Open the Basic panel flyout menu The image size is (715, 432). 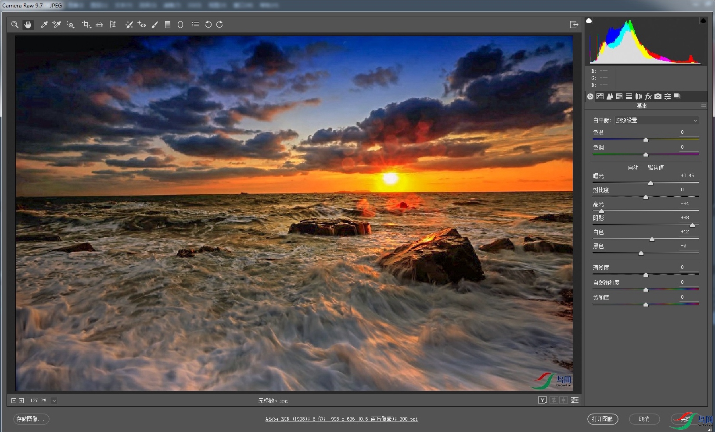point(703,106)
